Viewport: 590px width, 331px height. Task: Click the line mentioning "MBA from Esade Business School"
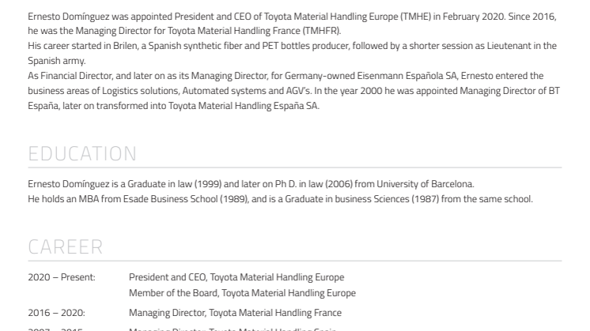[x=280, y=199]
